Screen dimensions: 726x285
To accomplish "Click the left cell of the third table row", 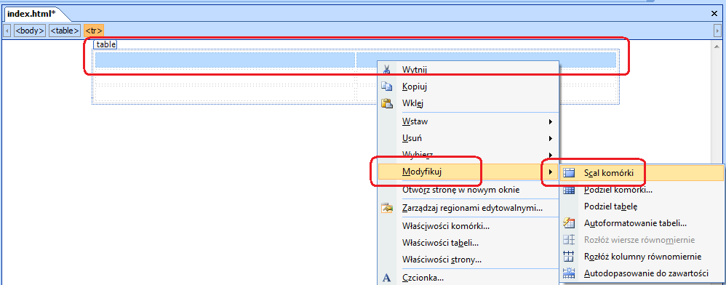I will coord(225,94).
